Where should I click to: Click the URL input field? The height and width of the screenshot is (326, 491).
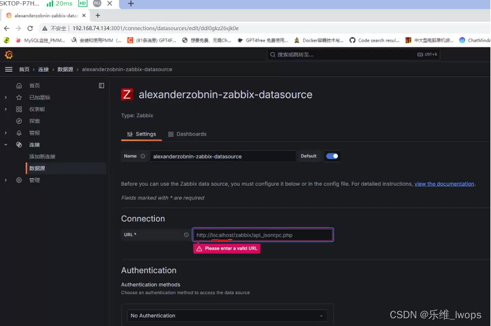click(x=263, y=235)
